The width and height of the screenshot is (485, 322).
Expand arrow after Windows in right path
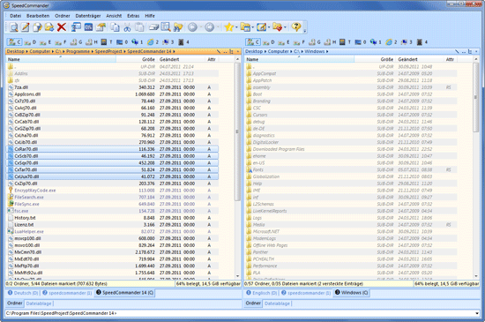coord(327,51)
